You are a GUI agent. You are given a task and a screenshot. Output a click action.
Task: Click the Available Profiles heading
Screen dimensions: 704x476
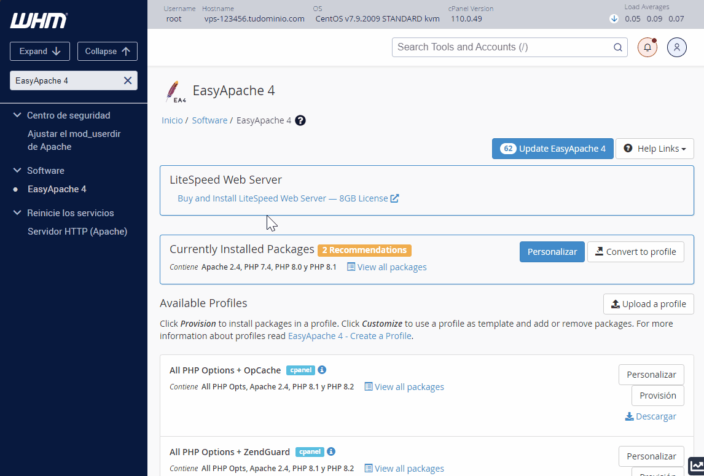(203, 303)
